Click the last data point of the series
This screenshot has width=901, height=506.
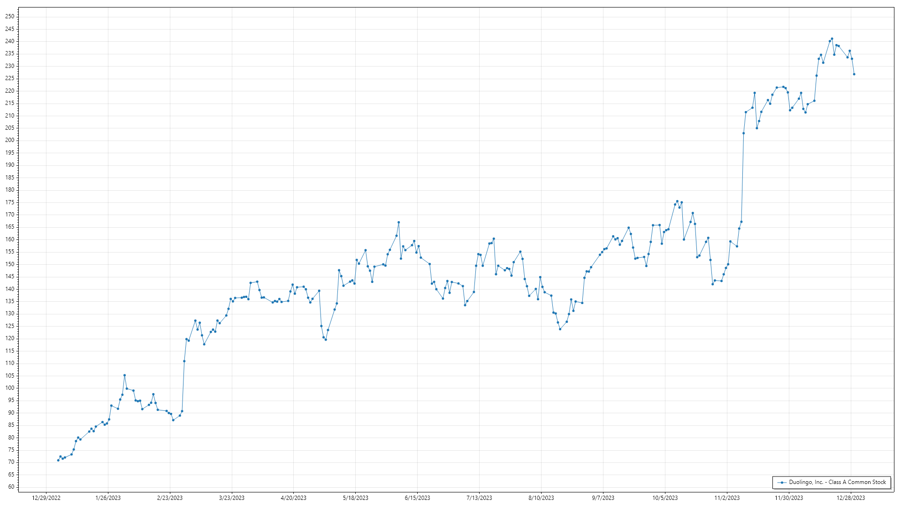point(854,74)
